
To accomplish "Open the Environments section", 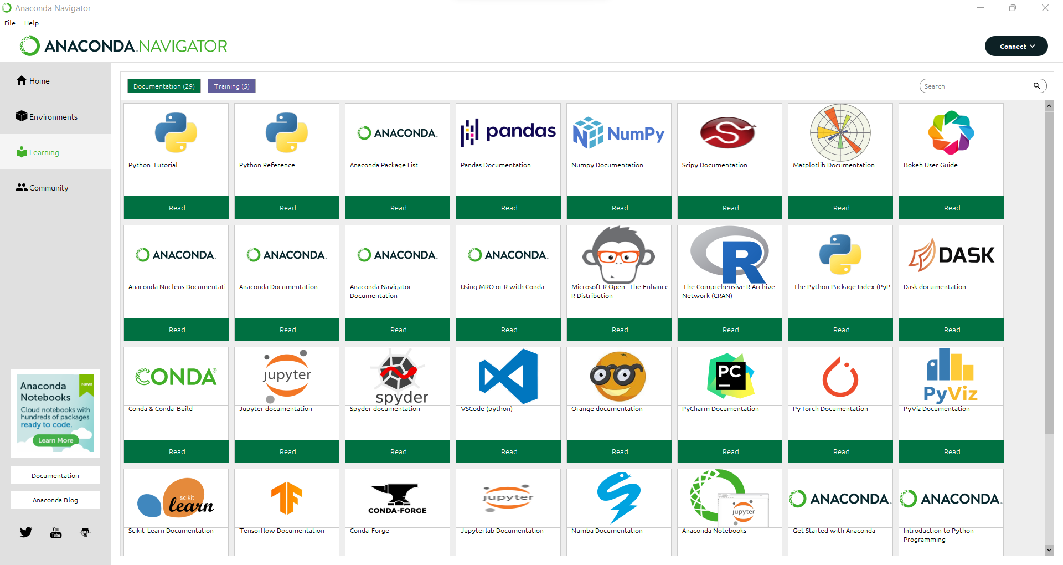I will click(x=53, y=116).
